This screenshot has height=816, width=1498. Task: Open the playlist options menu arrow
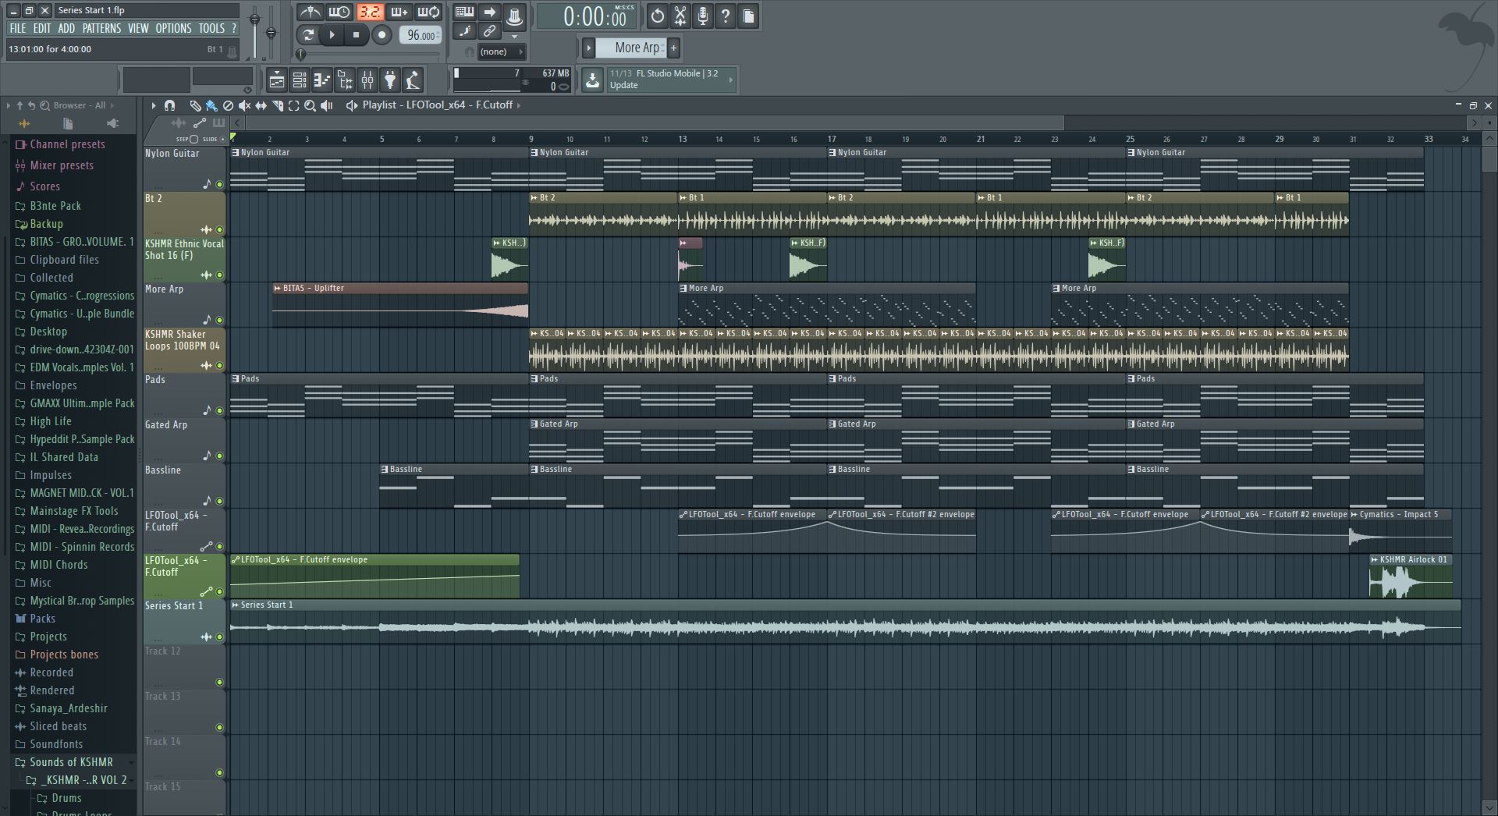click(153, 105)
